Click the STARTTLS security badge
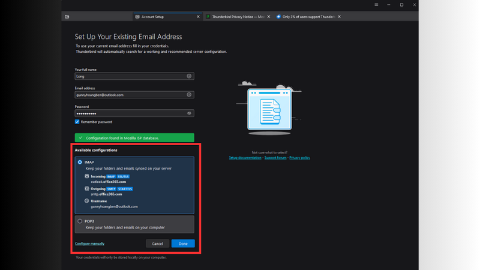480x270 pixels. 125,189
